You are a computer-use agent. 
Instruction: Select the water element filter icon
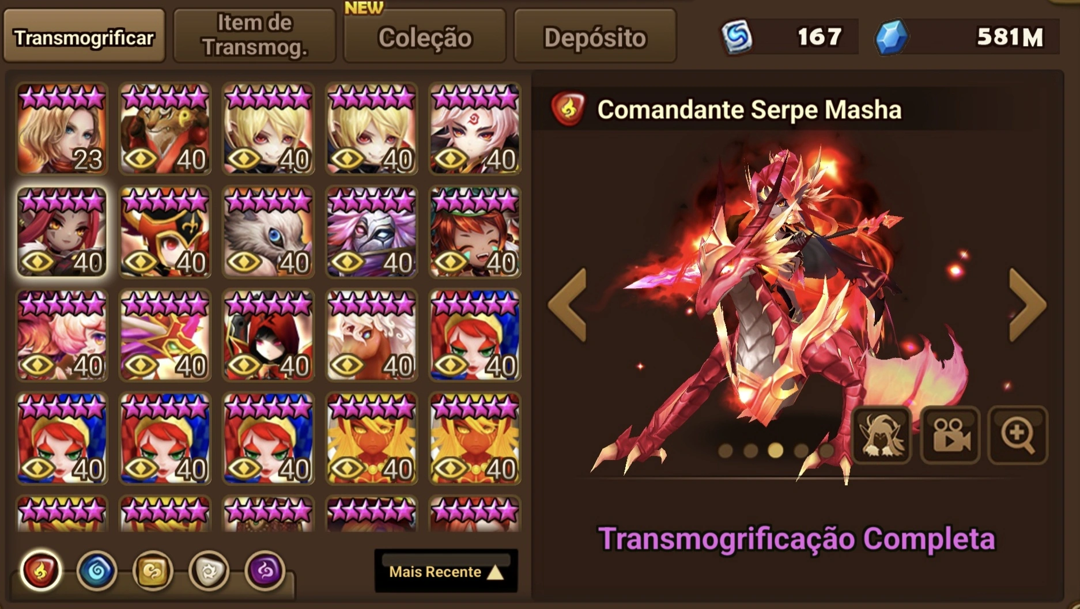[97, 571]
